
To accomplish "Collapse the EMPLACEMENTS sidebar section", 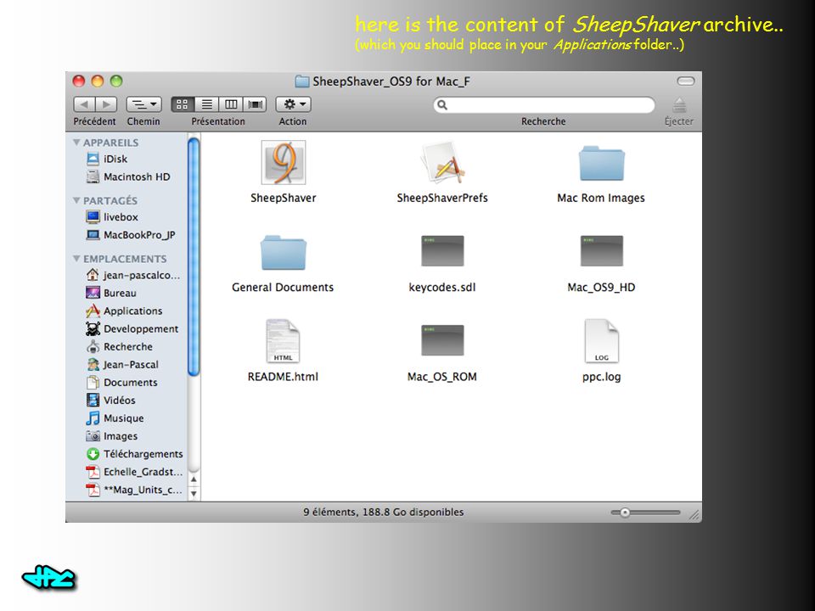I will [x=76, y=259].
